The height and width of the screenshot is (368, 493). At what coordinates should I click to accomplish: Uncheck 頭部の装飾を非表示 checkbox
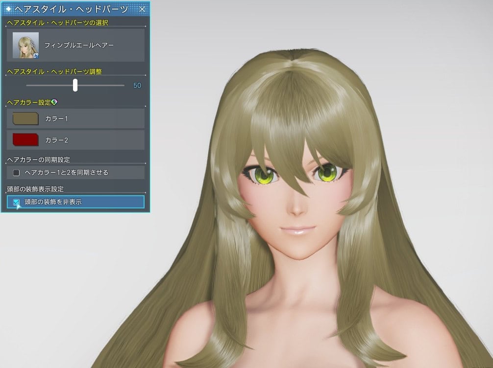click(16, 202)
